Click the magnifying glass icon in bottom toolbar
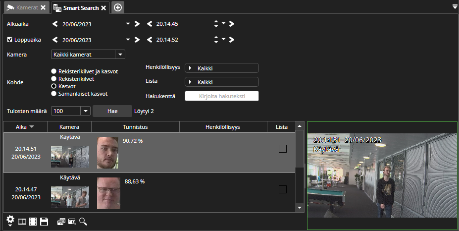The height and width of the screenshot is (231, 459). pos(83,222)
